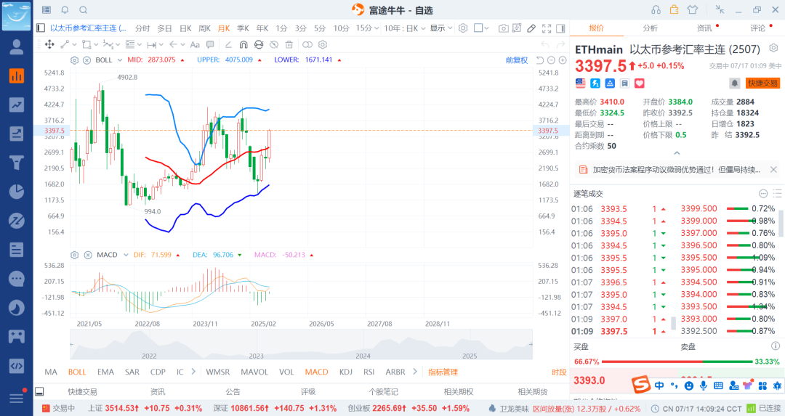Click the trash delete drawings icon
The image size is (785, 416).
click(x=289, y=44)
